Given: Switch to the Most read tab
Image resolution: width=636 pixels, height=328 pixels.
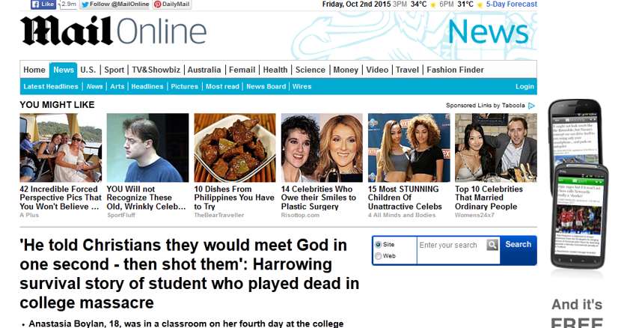Looking at the screenshot, I should click(222, 86).
